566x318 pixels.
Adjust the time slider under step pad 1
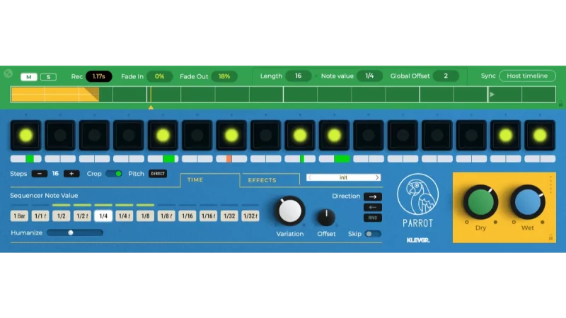coord(25,158)
